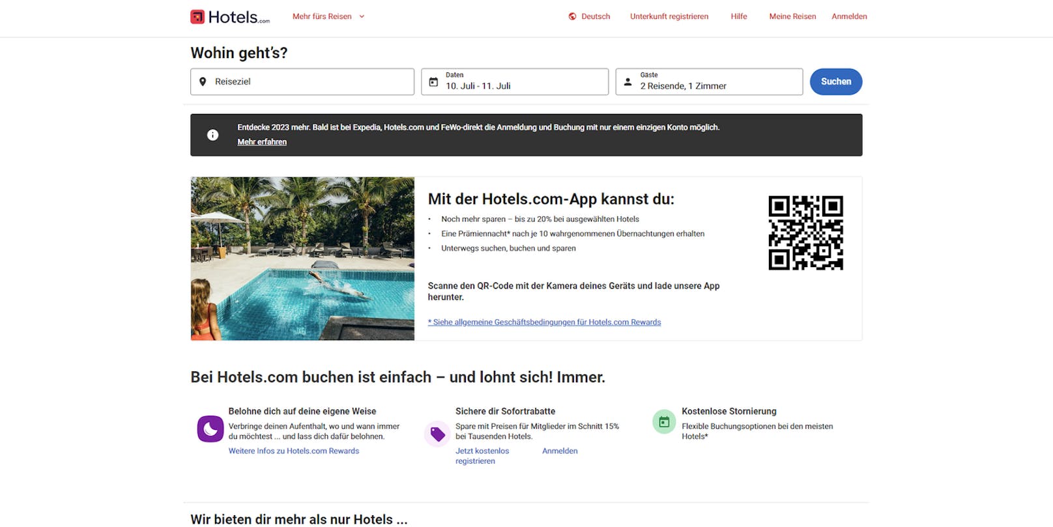Click the 'Belohne dich auf deine eigene Weise' title
Image resolution: width=1053 pixels, height=527 pixels.
pyautogui.click(x=302, y=411)
